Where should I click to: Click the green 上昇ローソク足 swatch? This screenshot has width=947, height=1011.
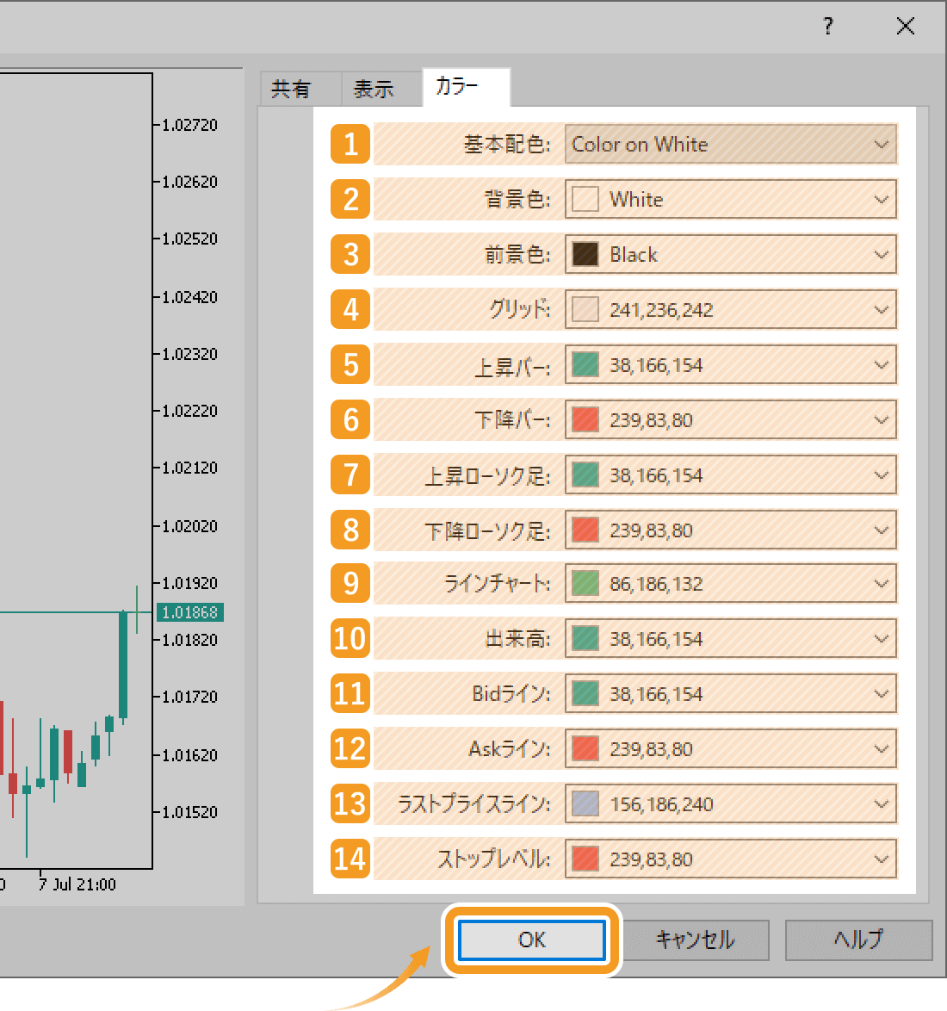click(585, 475)
